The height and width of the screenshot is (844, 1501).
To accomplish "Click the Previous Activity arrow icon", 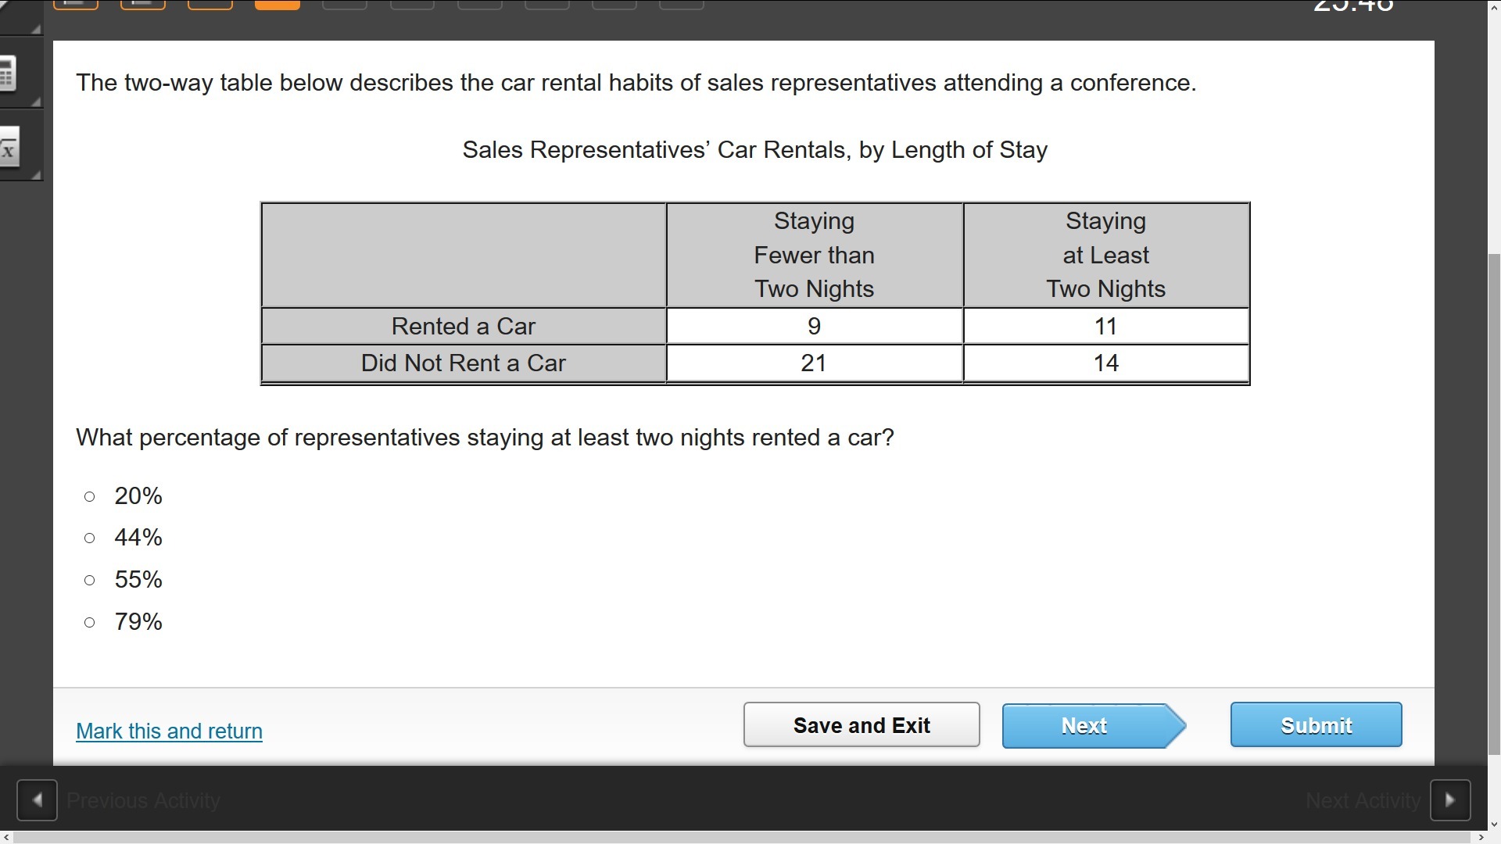I will click(37, 800).
